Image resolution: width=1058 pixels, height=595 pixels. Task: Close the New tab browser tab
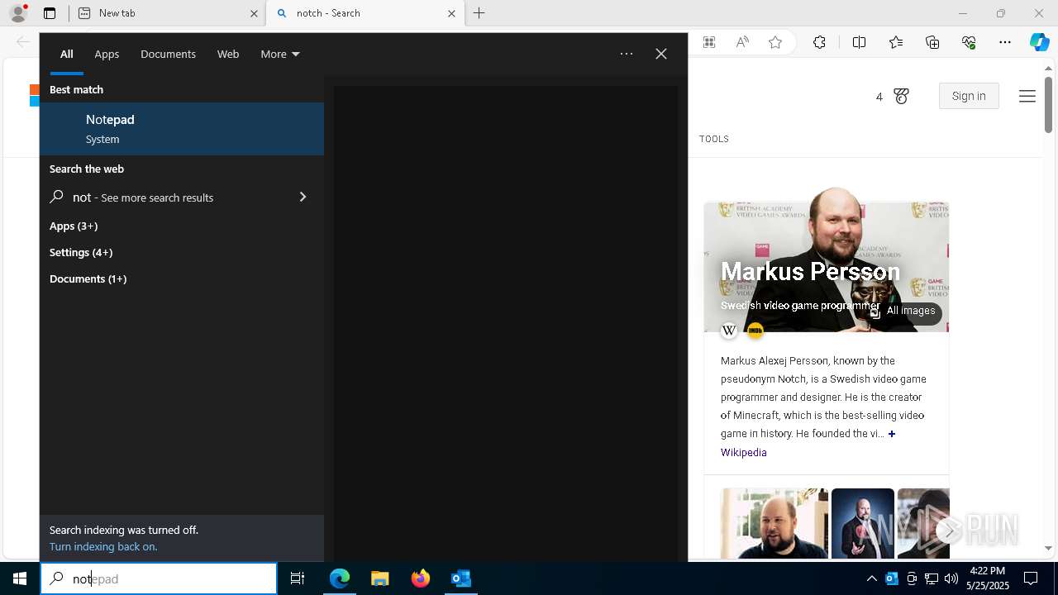[x=254, y=13]
